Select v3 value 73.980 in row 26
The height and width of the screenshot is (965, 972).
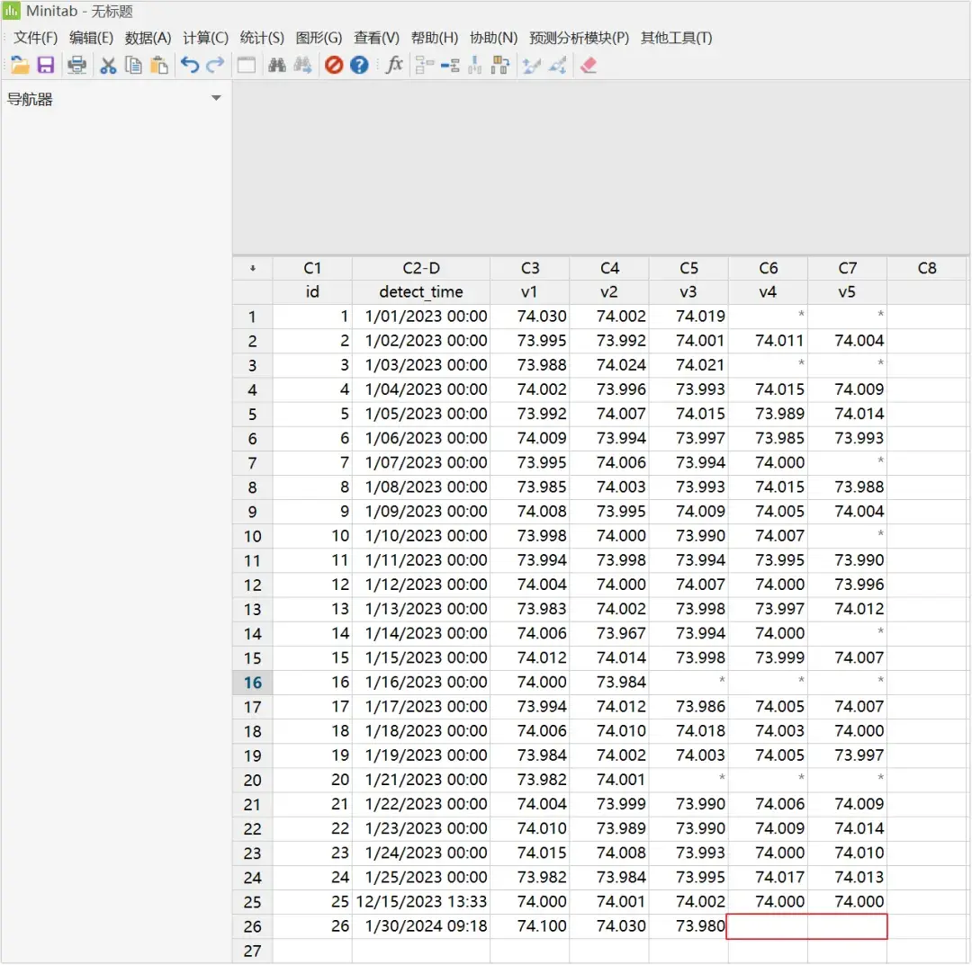pos(688,926)
